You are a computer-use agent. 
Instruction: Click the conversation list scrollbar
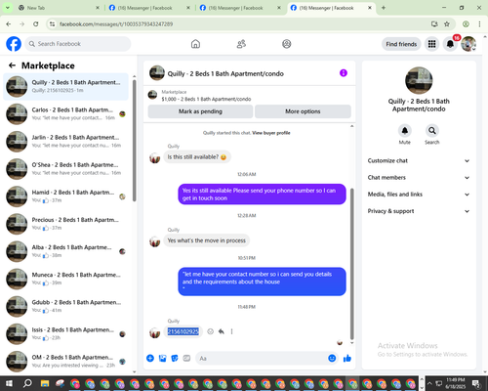pos(135,140)
